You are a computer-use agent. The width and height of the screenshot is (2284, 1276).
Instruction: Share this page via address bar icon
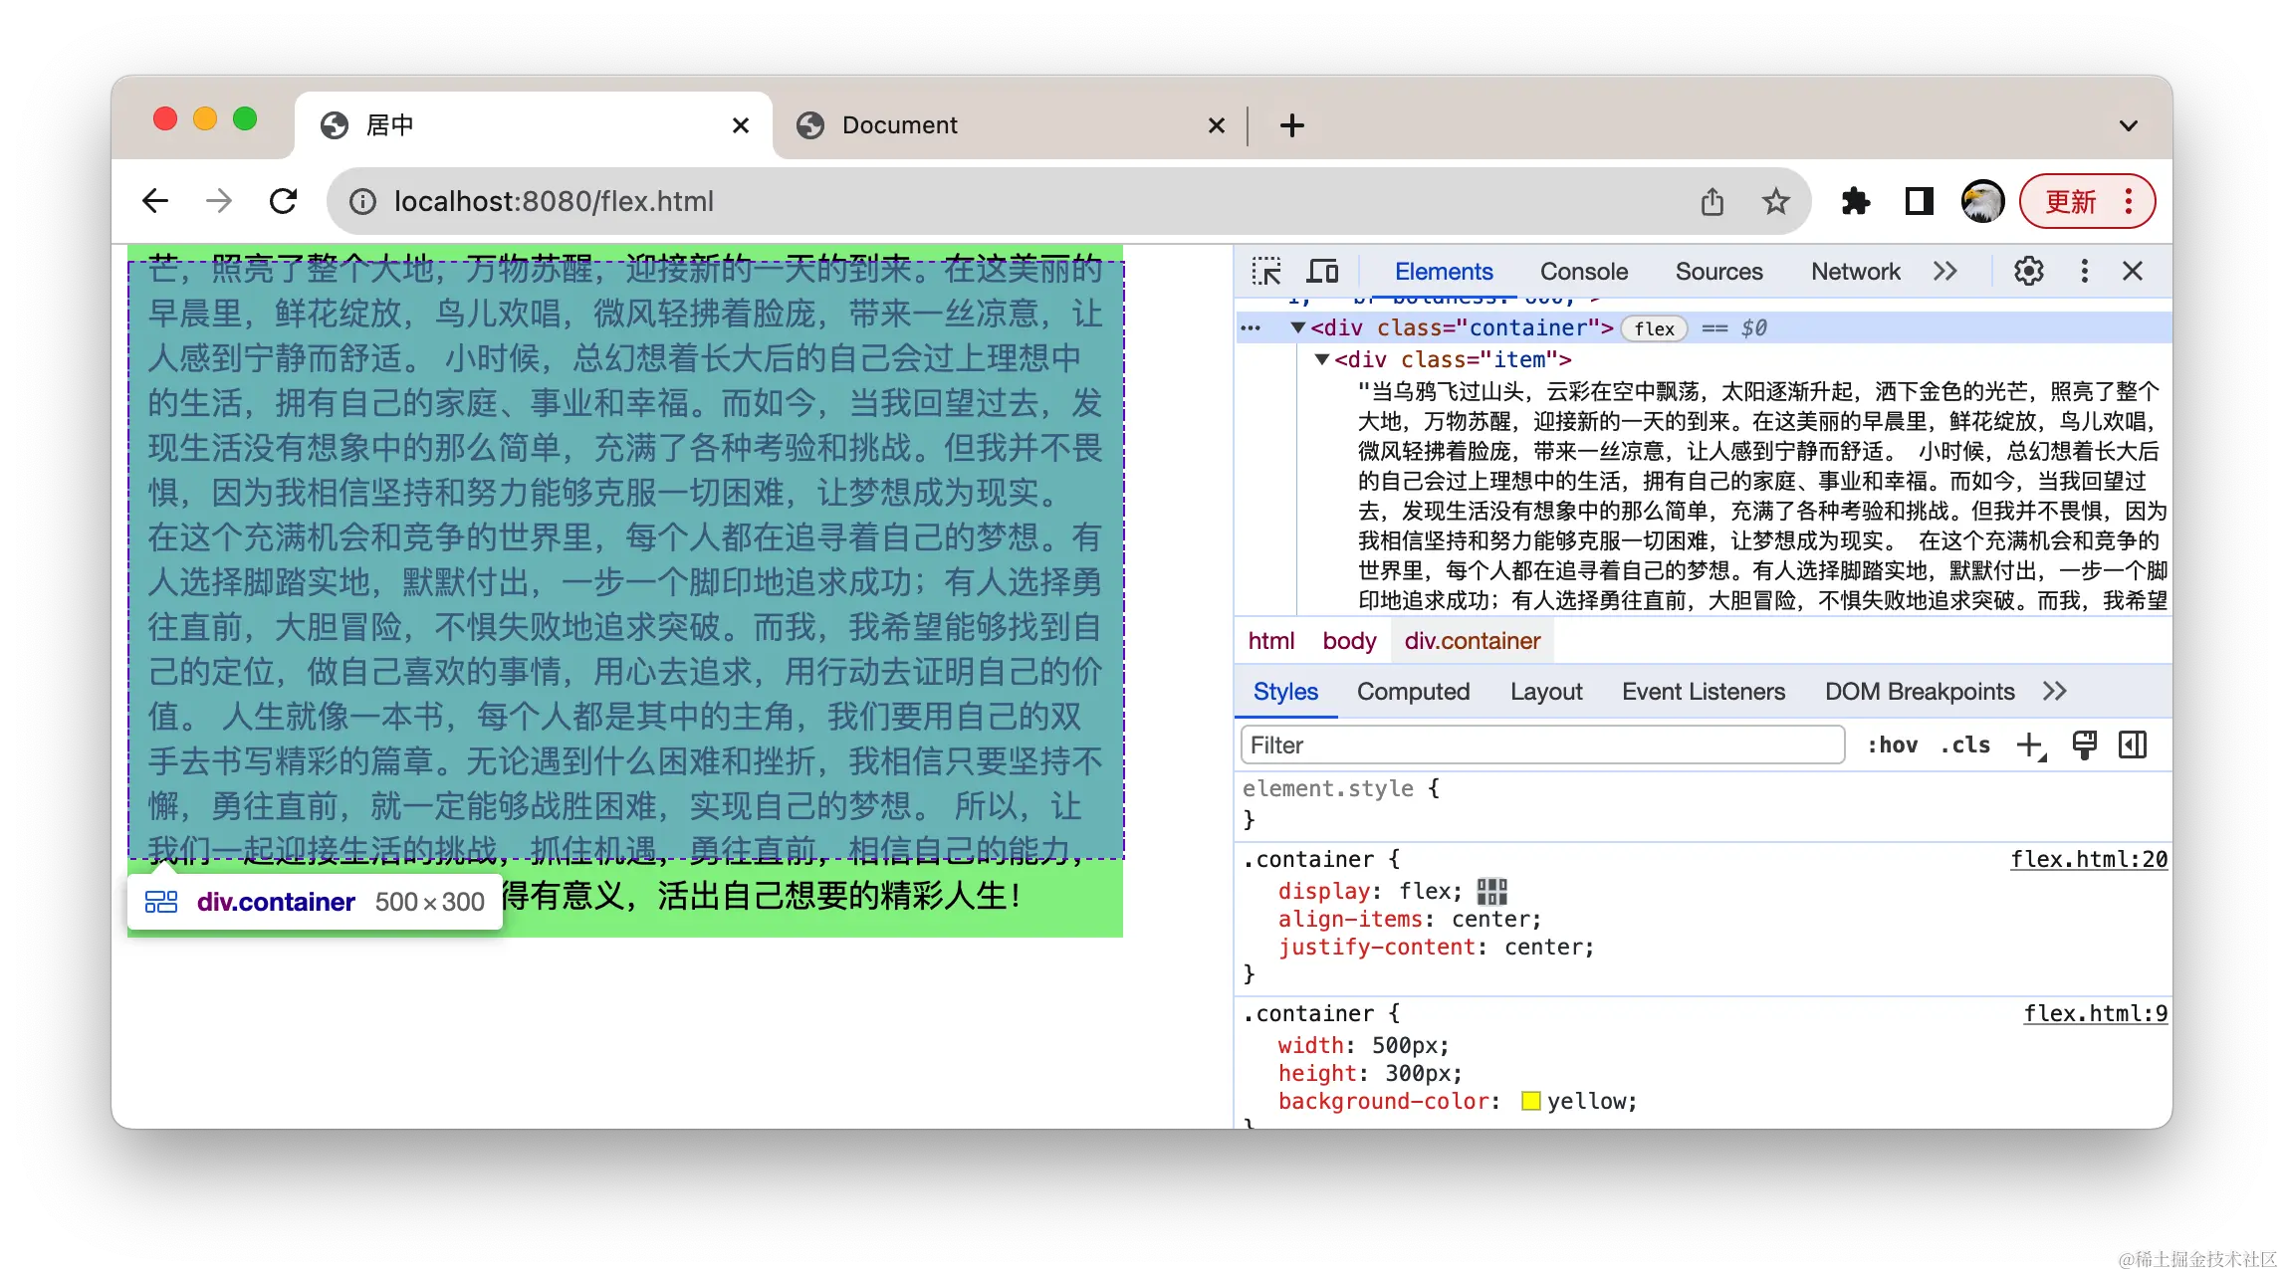[x=1712, y=202]
